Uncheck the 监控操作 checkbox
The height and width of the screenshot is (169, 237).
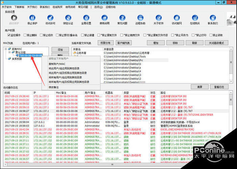coord(9,35)
